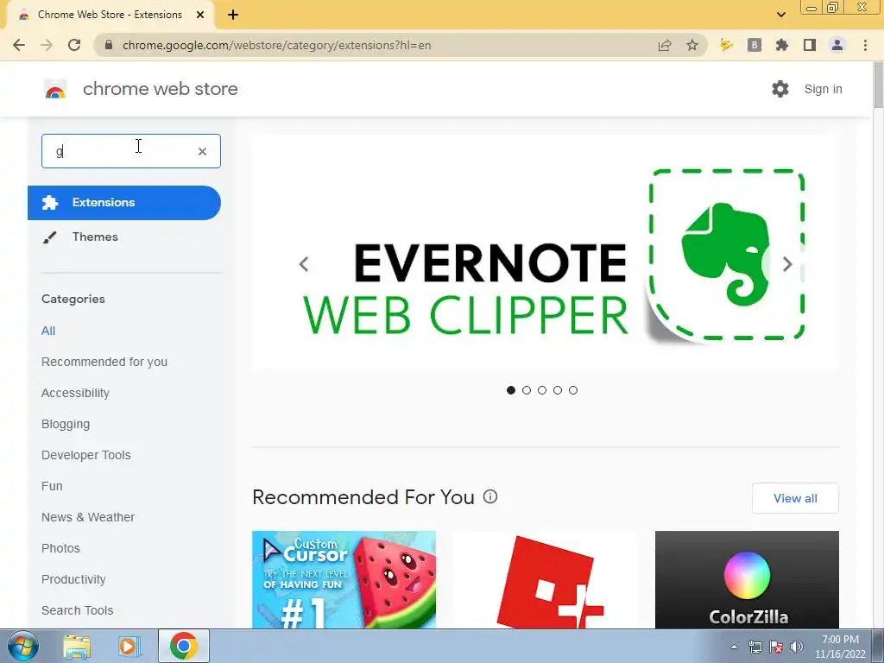The image size is (884, 663).
Task: Open the red Roblox extension card
Action: point(546,579)
